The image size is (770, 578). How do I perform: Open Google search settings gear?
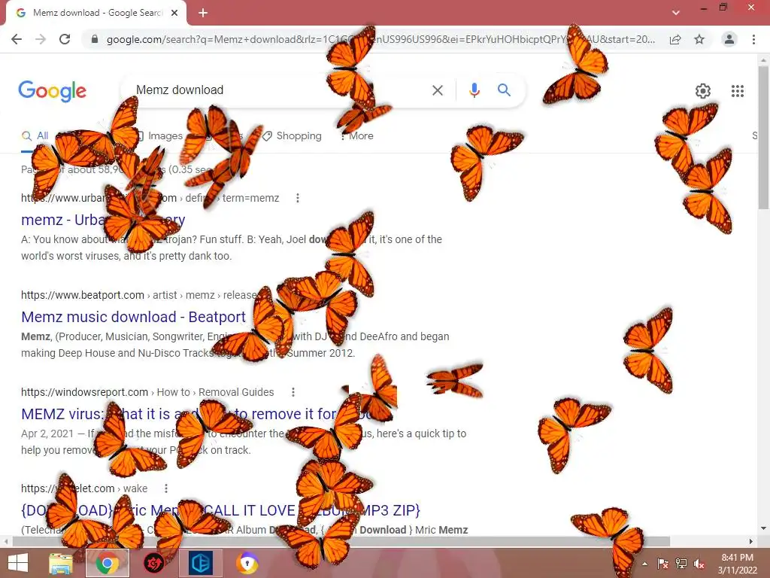coord(703,91)
